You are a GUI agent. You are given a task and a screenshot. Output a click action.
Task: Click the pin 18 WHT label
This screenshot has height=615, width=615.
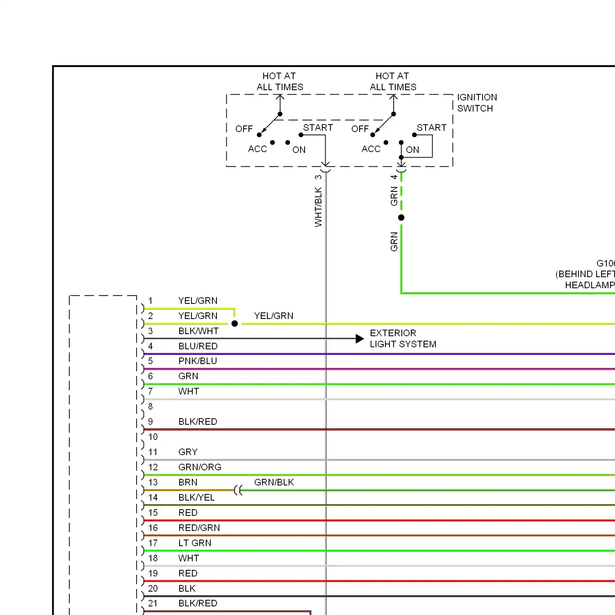(x=189, y=558)
